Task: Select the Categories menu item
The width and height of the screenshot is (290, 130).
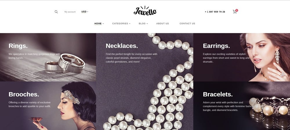Action: [120, 24]
